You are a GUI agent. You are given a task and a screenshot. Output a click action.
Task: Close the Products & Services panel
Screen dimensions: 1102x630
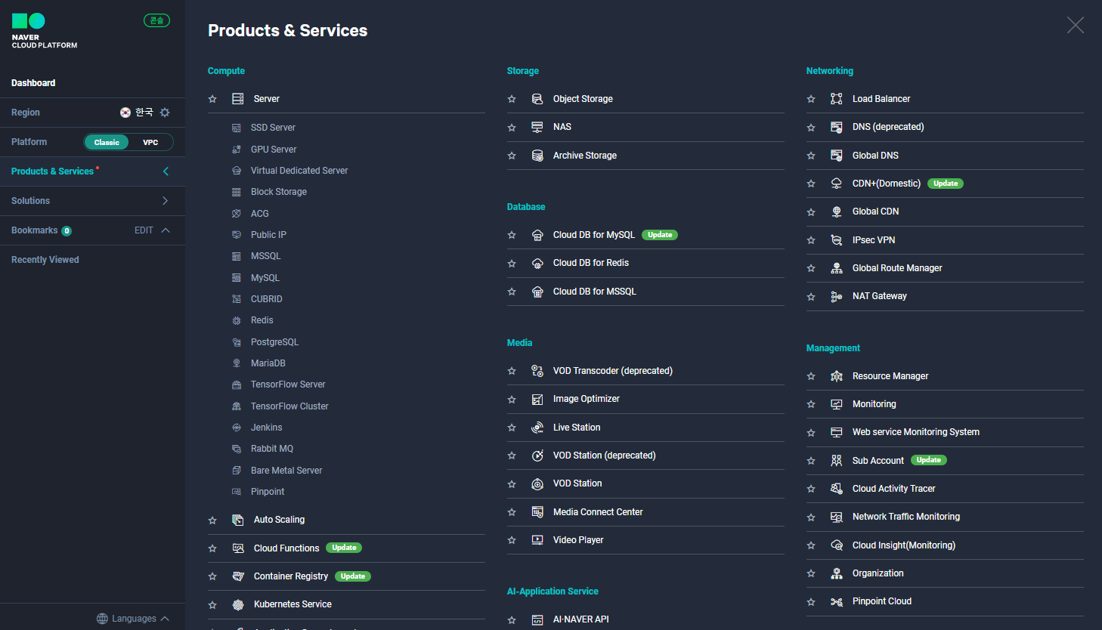(1076, 25)
